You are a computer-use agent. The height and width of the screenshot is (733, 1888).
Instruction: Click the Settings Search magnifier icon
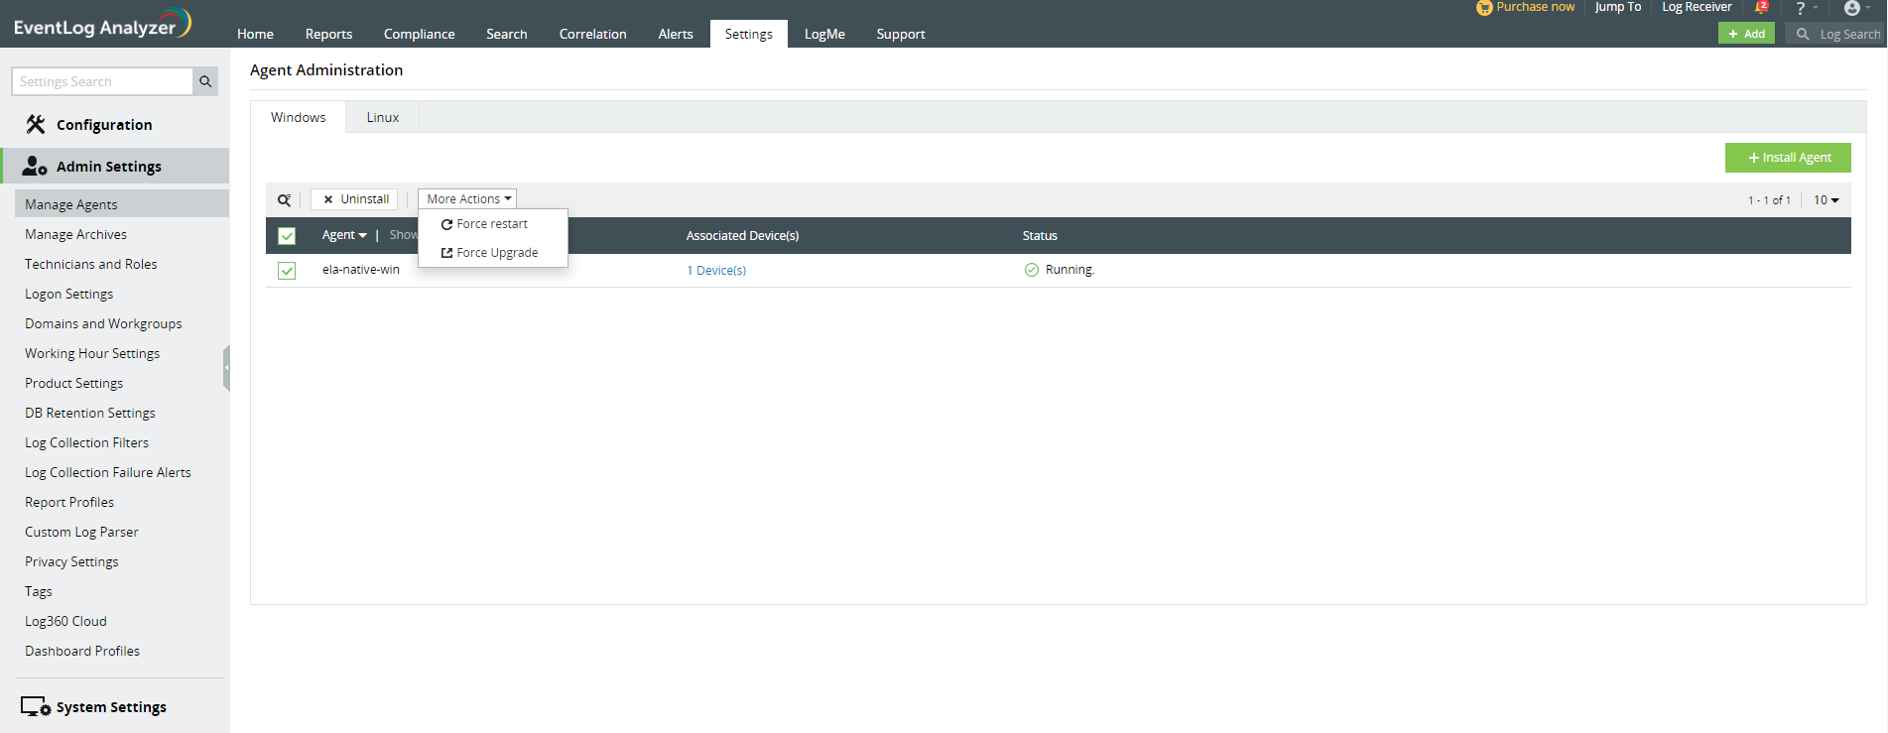click(205, 81)
